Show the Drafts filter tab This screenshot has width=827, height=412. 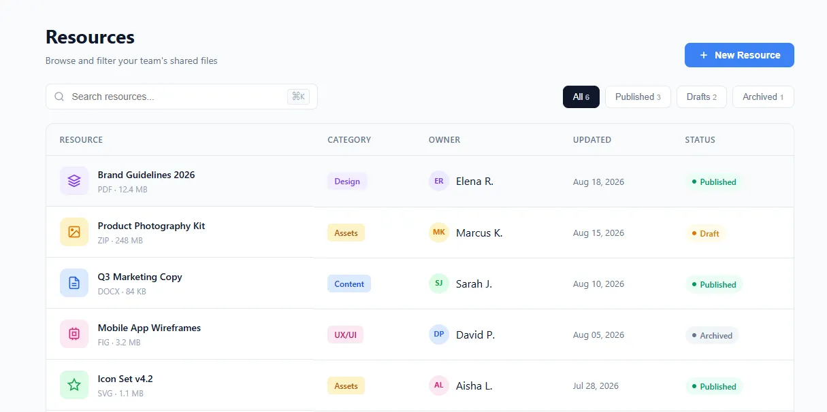tap(702, 97)
